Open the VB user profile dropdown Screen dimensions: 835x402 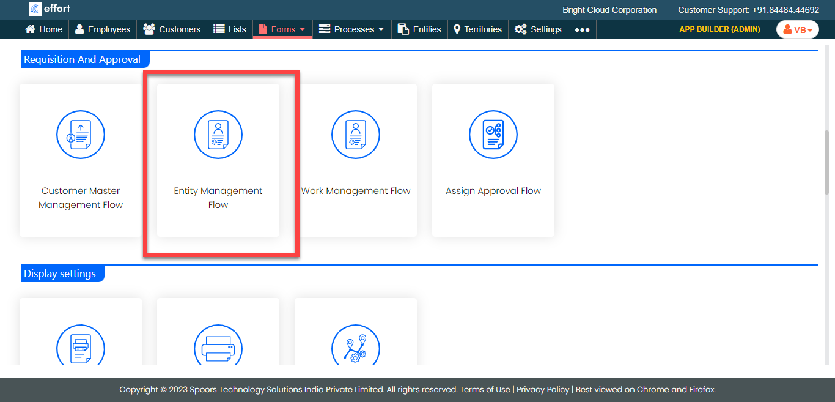coord(797,29)
